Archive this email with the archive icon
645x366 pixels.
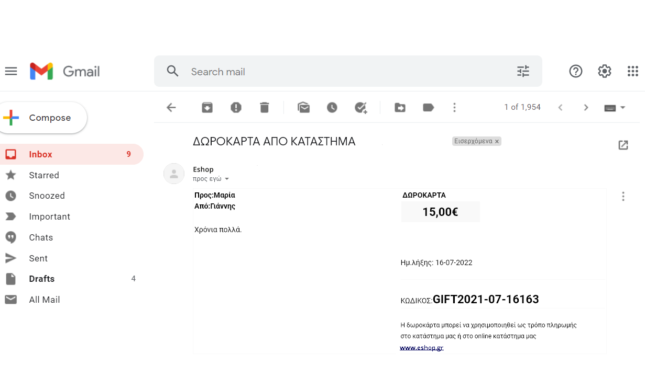(207, 107)
